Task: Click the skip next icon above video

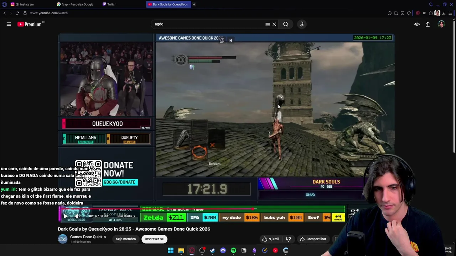Action: coord(230,41)
